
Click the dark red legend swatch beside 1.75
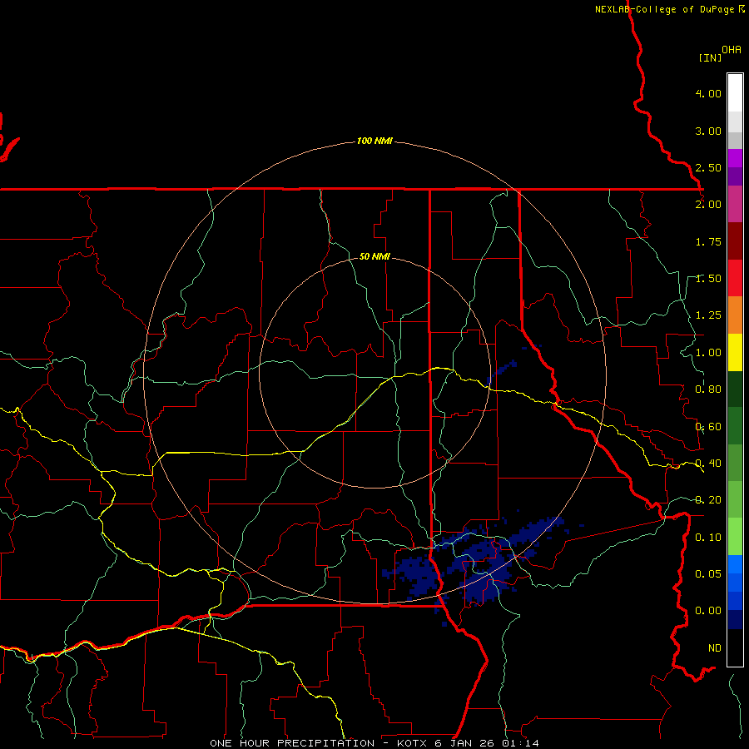[x=735, y=241]
